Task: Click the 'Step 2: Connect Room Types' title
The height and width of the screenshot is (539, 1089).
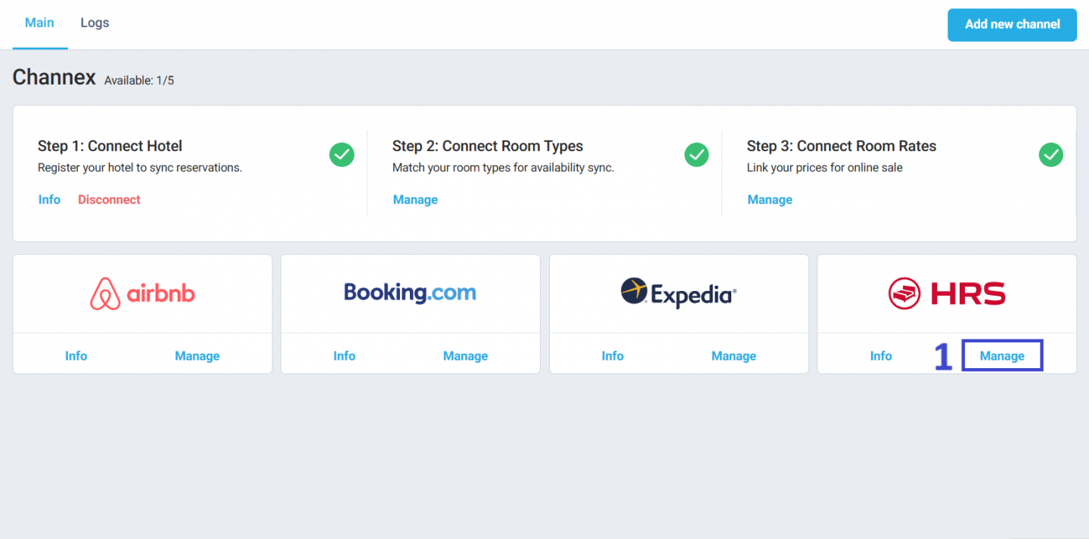Action: point(488,146)
